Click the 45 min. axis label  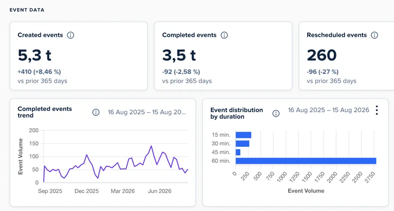221,152
